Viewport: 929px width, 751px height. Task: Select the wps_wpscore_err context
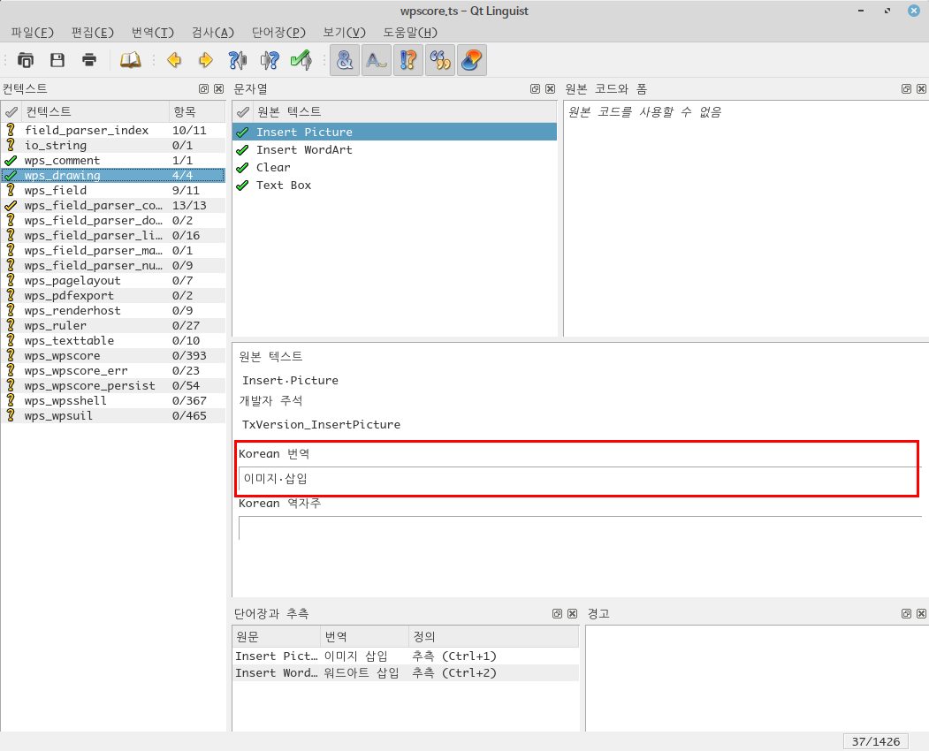113,371
